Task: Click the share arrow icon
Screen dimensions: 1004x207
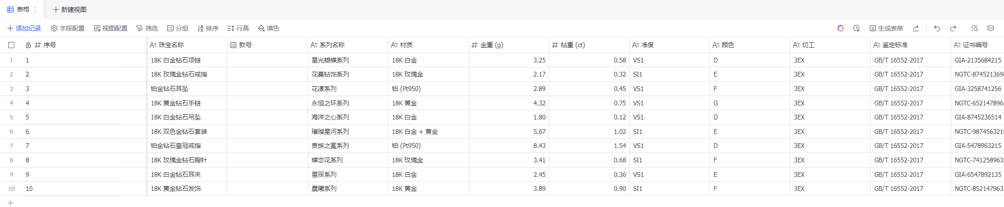Action: [x=916, y=28]
